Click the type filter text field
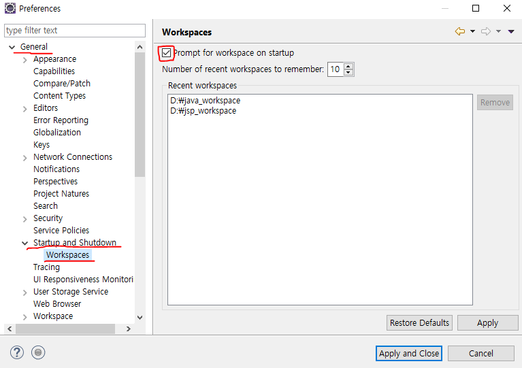The width and height of the screenshot is (522, 368). pos(75,31)
